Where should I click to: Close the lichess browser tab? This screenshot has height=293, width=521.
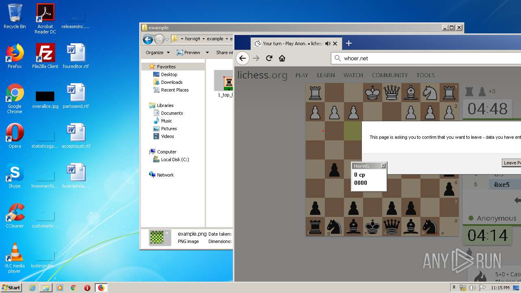335,44
